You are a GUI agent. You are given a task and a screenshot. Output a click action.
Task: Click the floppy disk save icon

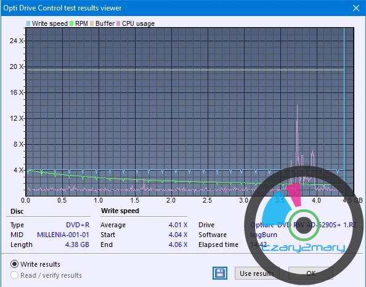tap(219, 273)
